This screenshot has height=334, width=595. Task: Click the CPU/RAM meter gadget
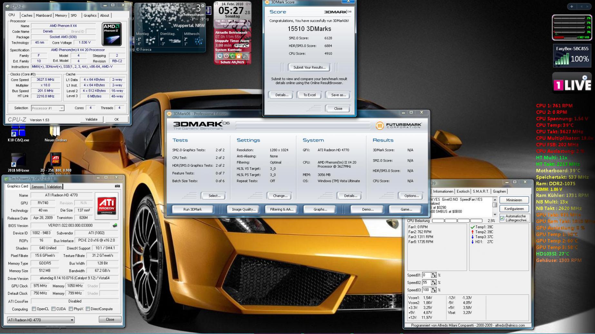572,28
